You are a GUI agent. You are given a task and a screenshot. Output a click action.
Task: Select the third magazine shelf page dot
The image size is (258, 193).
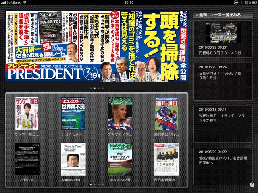click(x=99, y=185)
